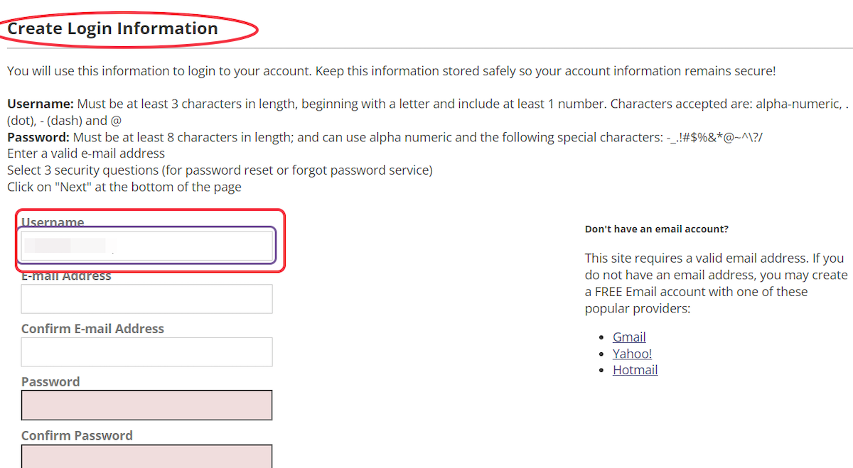This screenshot has width=853, height=468.
Task: Click the E-mail Address text box
Action: point(146,298)
